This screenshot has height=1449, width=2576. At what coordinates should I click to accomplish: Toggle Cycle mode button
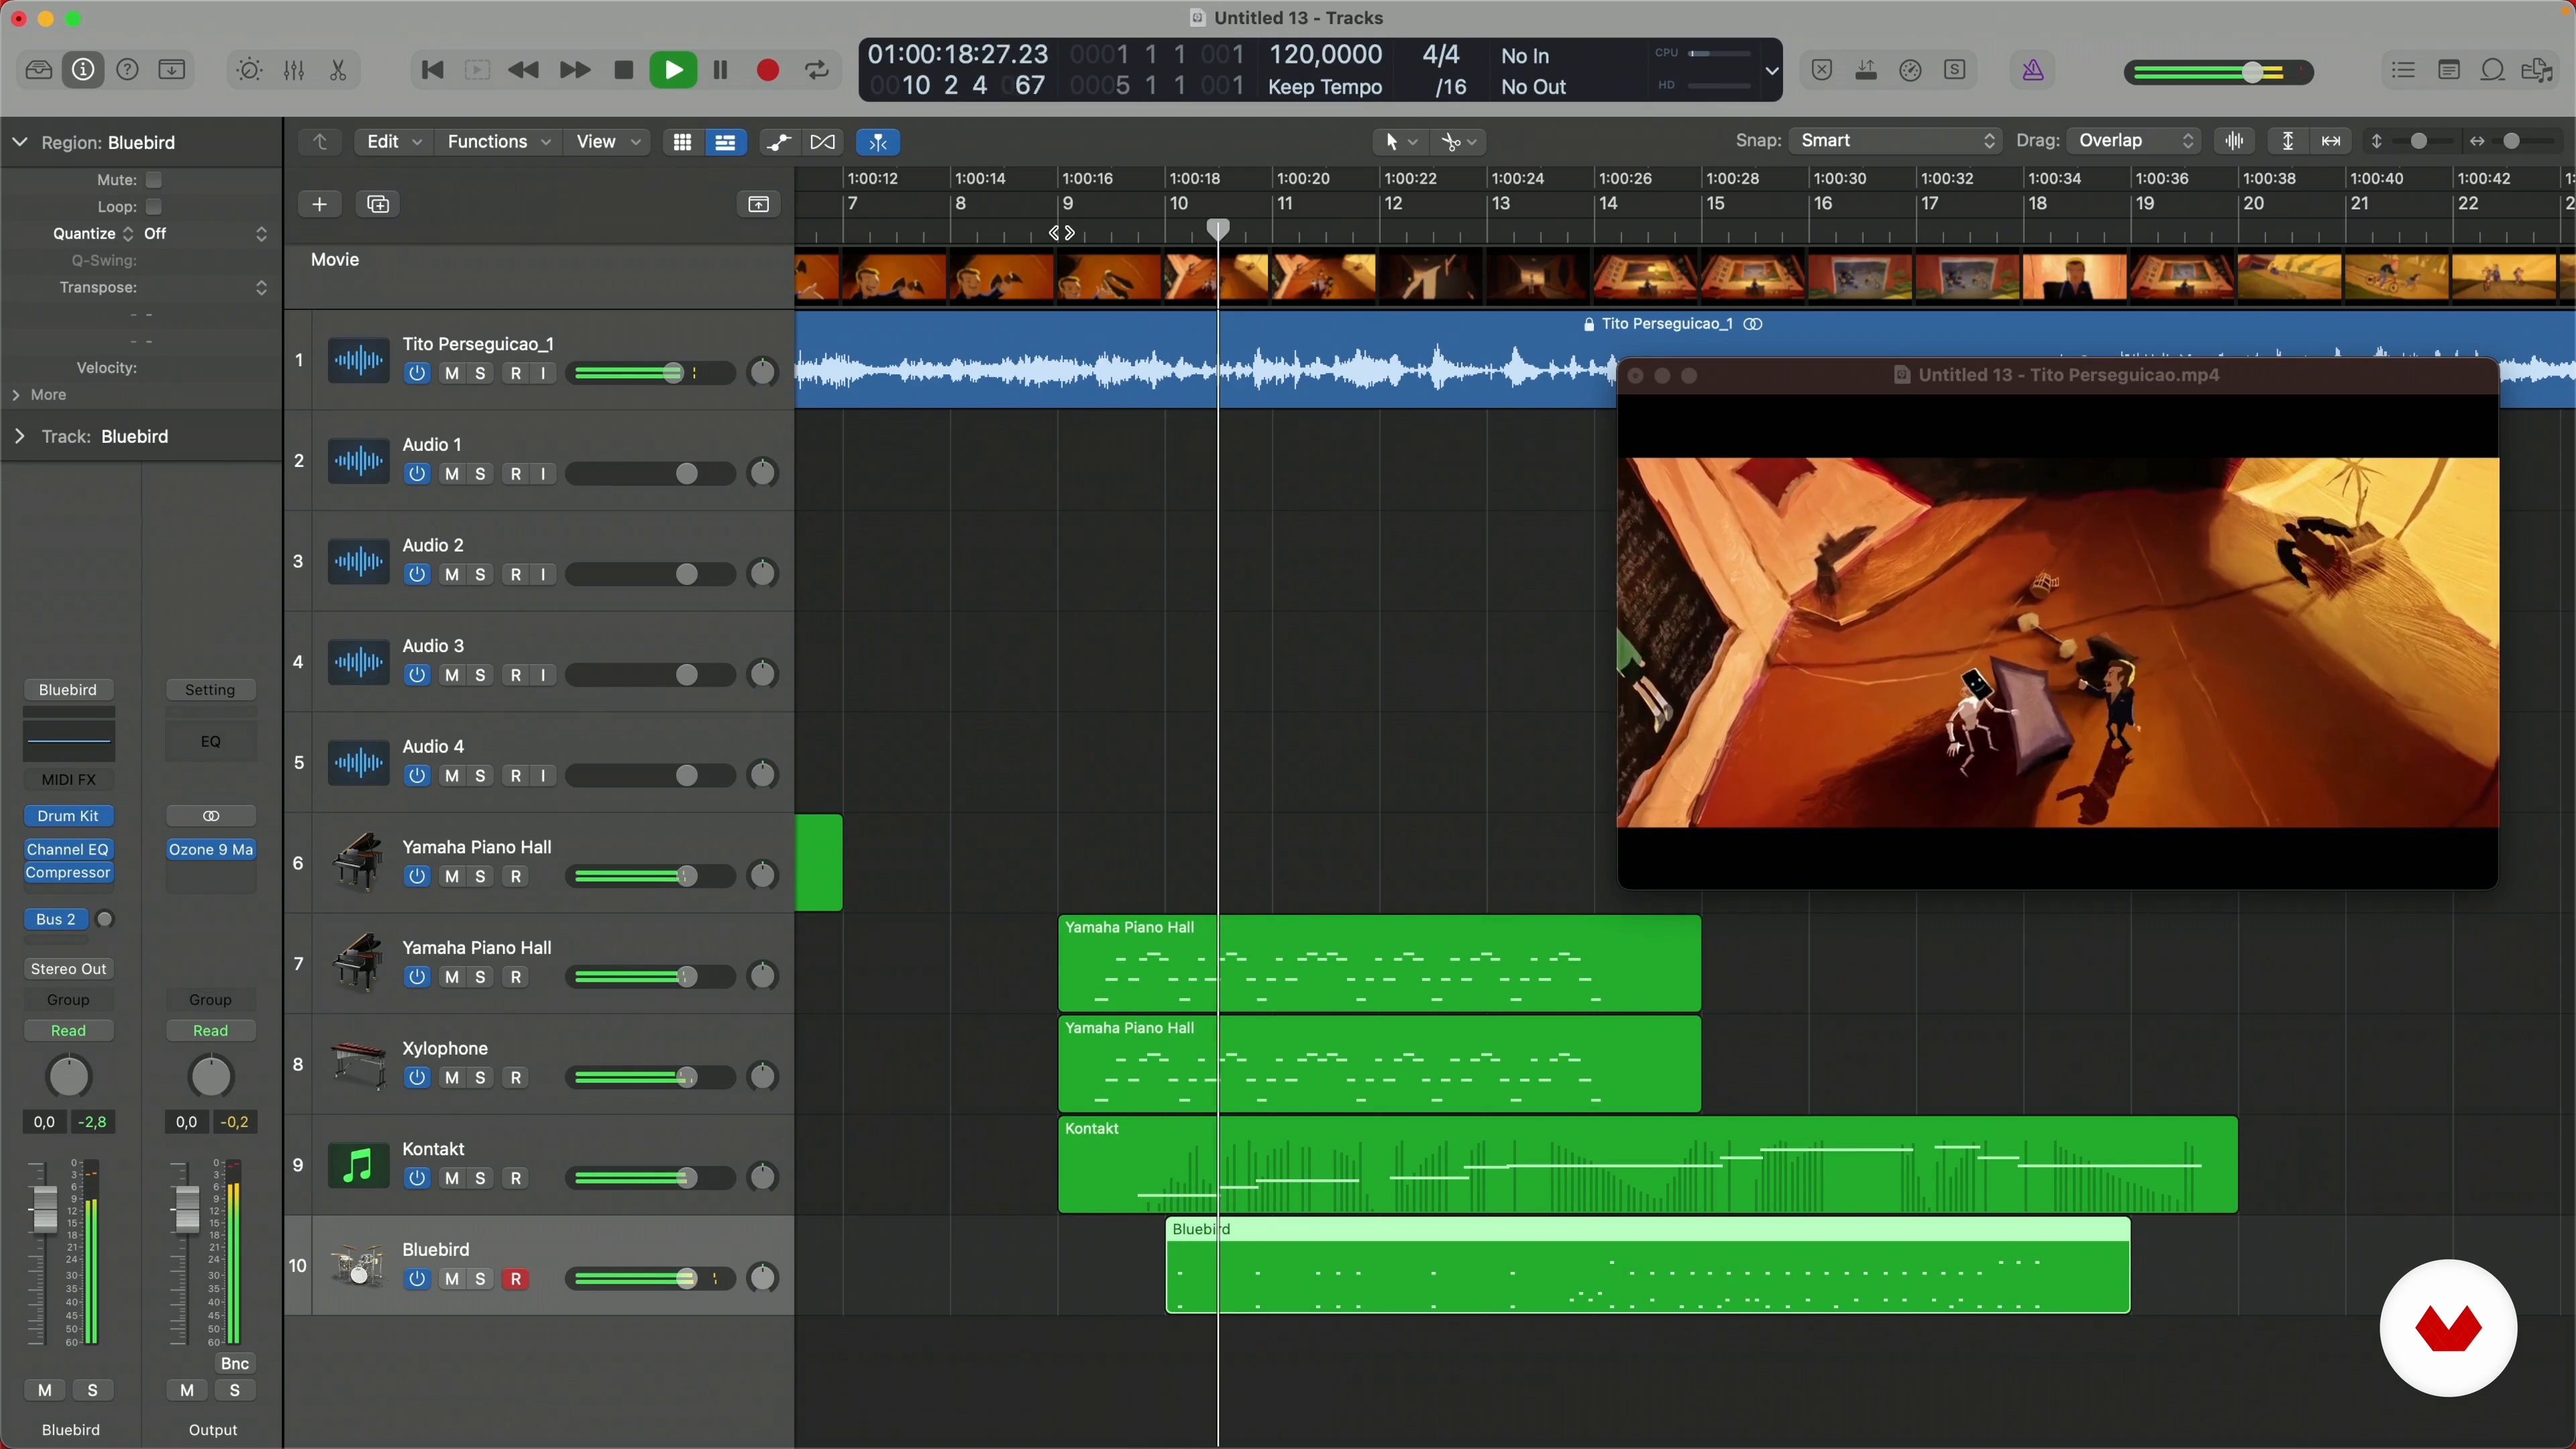tap(817, 70)
